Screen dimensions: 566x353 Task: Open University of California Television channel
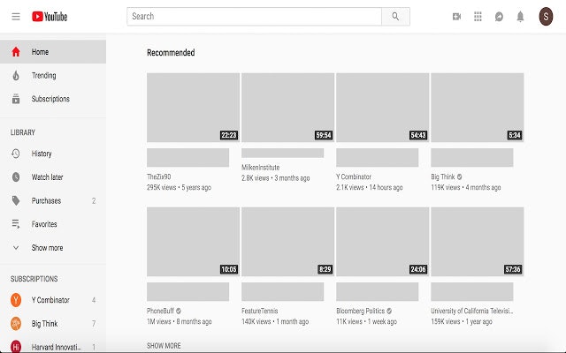pos(471,311)
